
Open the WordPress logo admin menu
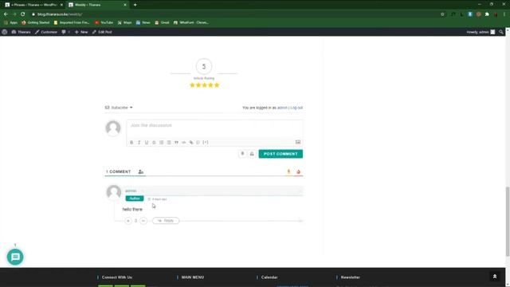(5, 32)
